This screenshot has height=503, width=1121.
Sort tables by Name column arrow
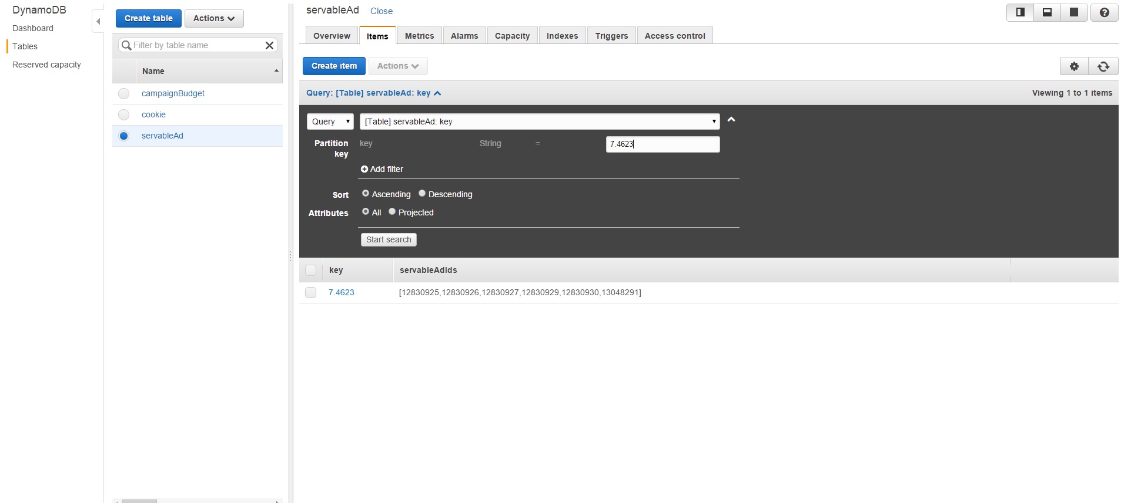pos(276,71)
